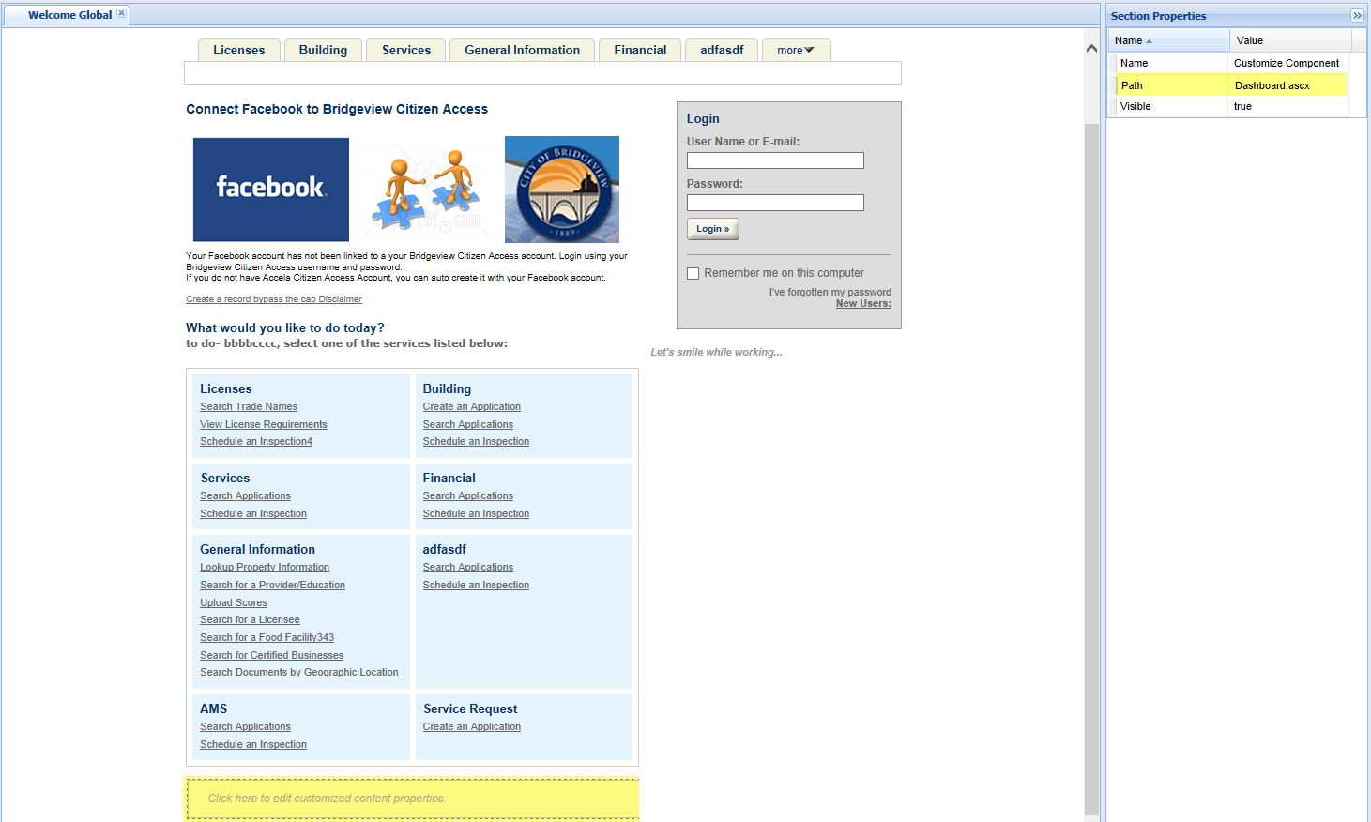
Task: Switch to the General Information tab
Action: (x=522, y=51)
